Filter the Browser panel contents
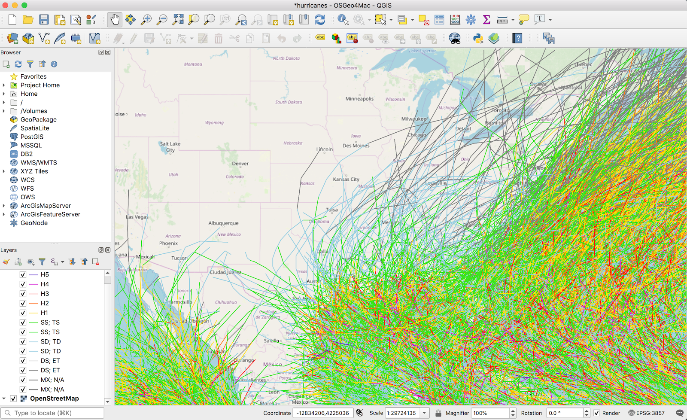 coord(30,64)
